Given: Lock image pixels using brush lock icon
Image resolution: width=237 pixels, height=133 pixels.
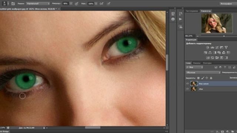Looking at the screenshot, I should click(x=203, y=78).
